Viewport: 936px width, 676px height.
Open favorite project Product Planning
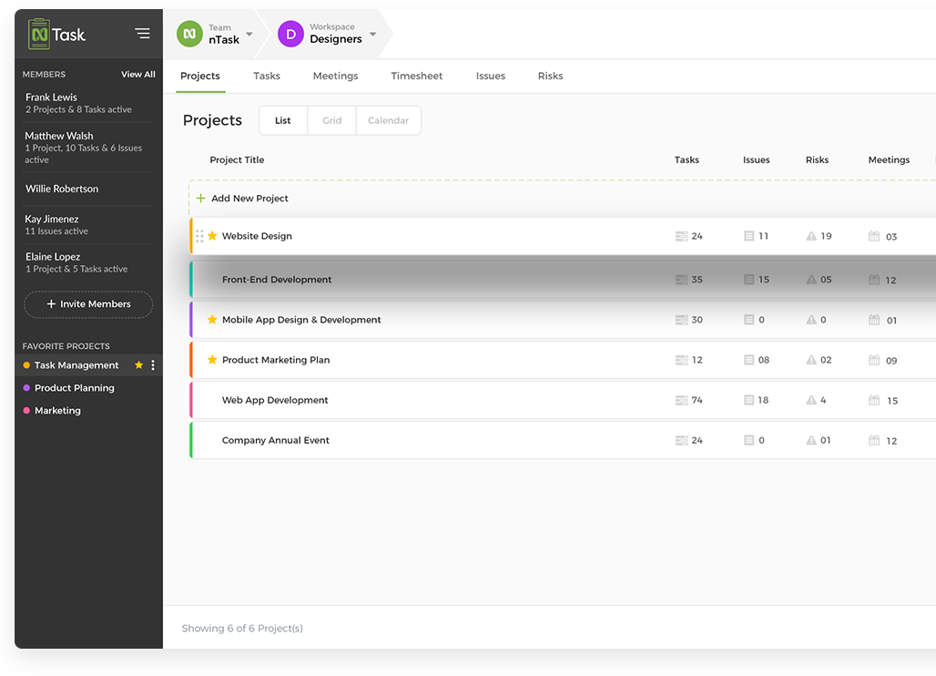[74, 387]
